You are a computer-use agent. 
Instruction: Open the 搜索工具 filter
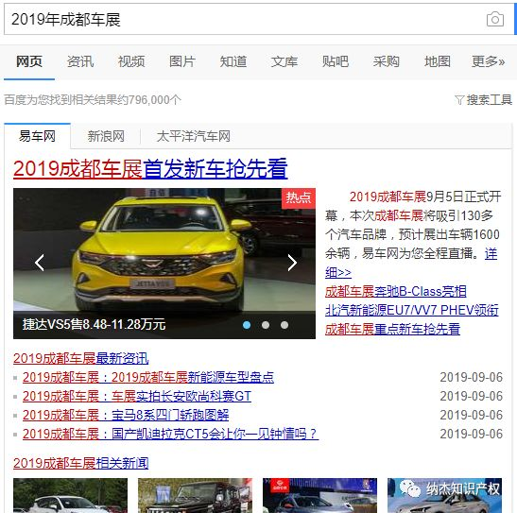[x=483, y=99]
